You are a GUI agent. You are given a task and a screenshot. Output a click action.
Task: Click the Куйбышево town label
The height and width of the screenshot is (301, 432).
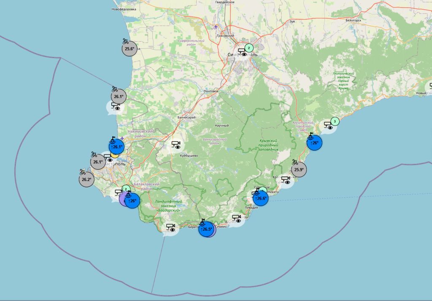tap(189, 156)
